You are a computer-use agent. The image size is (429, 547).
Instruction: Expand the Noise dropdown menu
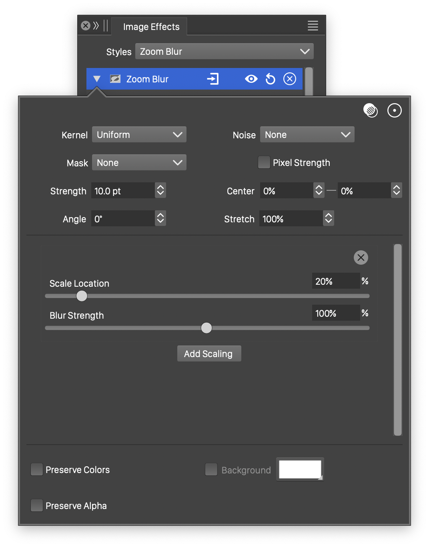pyautogui.click(x=307, y=135)
